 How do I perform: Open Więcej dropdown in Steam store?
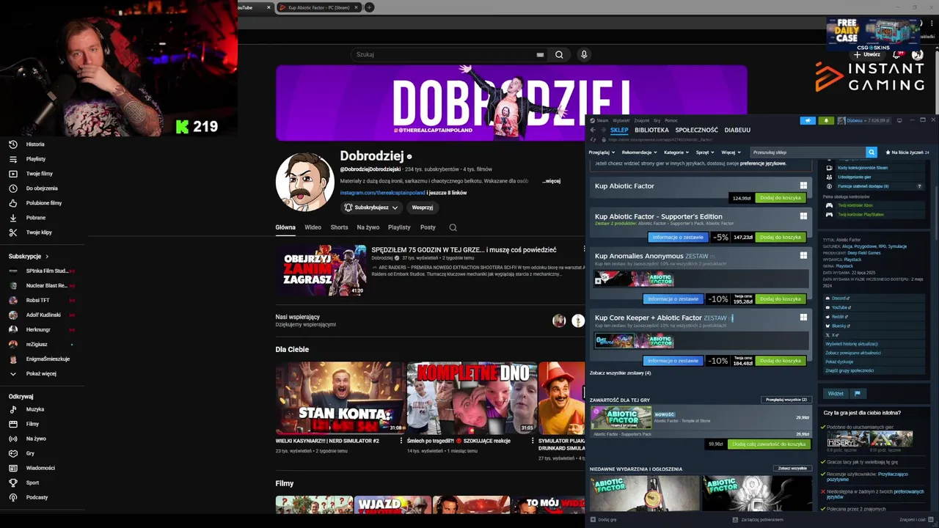click(x=731, y=153)
